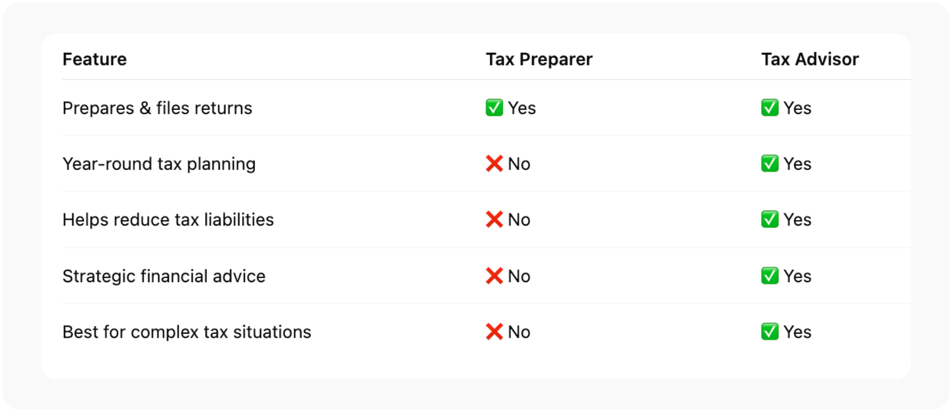Click Tax Advisor checkmark for complex tax situations
The height and width of the screenshot is (411, 952).
[769, 332]
